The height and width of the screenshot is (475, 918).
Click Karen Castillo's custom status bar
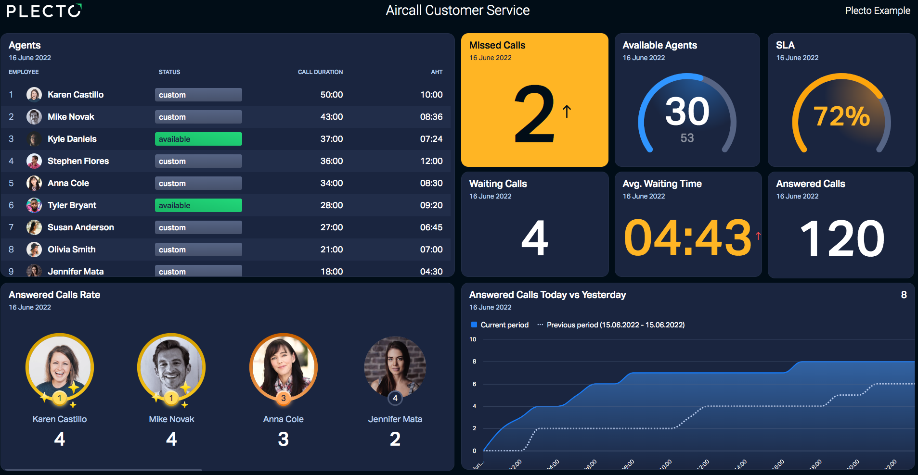(x=198, y=95)
